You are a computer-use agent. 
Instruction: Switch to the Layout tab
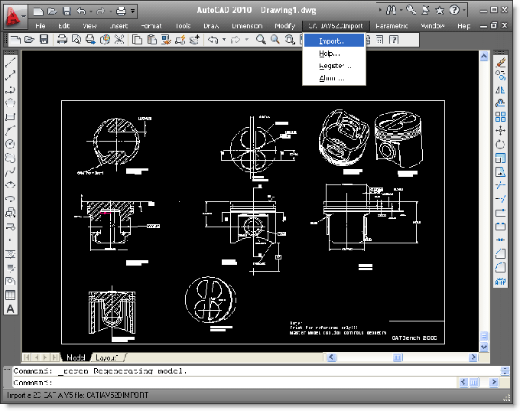pos(106,357)
